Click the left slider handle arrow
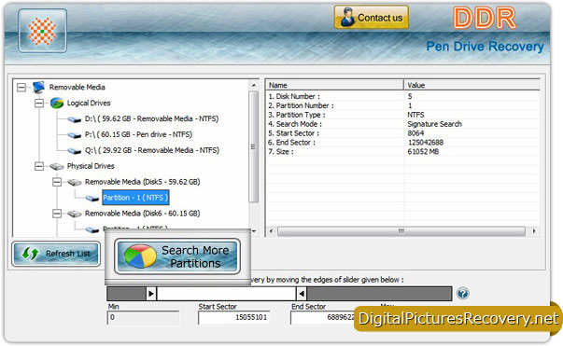 (151, 294)
